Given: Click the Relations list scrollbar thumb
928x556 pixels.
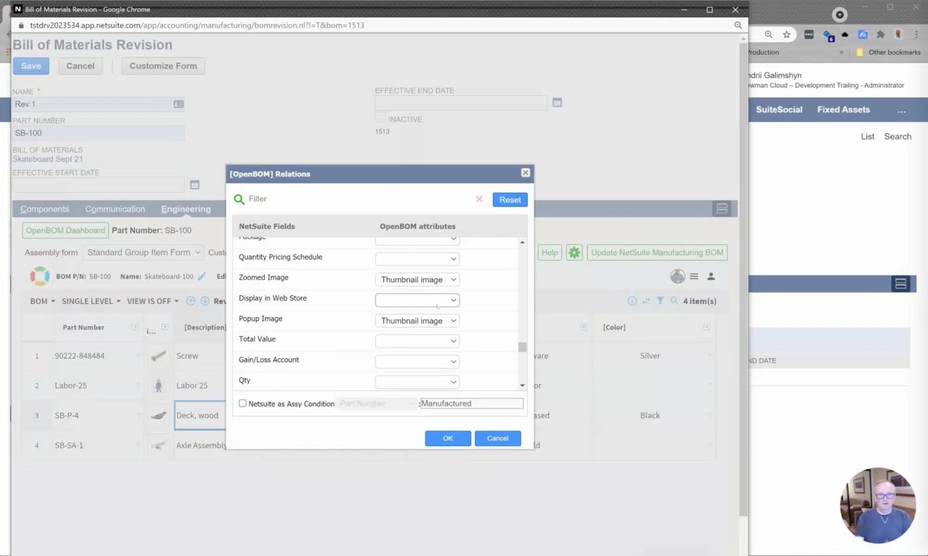Looking at the screenshot, I should [522, 347].
